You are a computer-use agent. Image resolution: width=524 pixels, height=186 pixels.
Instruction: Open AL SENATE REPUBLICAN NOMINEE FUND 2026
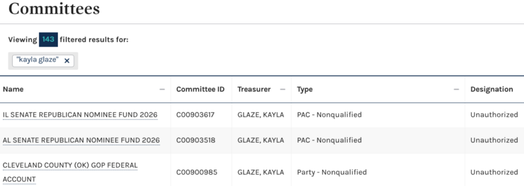click(81, 140)
